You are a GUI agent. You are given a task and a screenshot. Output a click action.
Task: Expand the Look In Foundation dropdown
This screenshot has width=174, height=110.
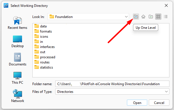(126, 17)
